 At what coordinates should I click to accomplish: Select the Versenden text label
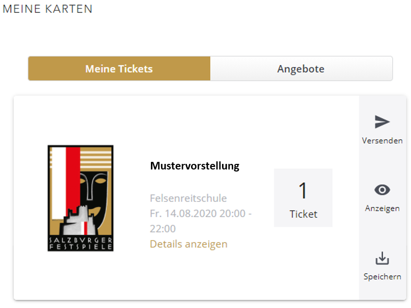[x=382, y=141]
